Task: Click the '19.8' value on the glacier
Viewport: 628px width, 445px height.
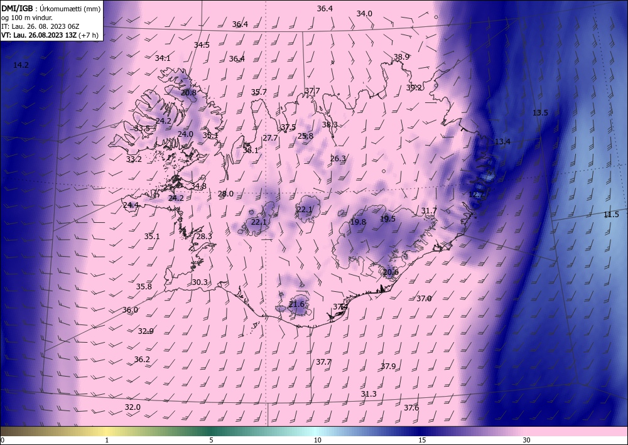Action: [x=358, y=222]
